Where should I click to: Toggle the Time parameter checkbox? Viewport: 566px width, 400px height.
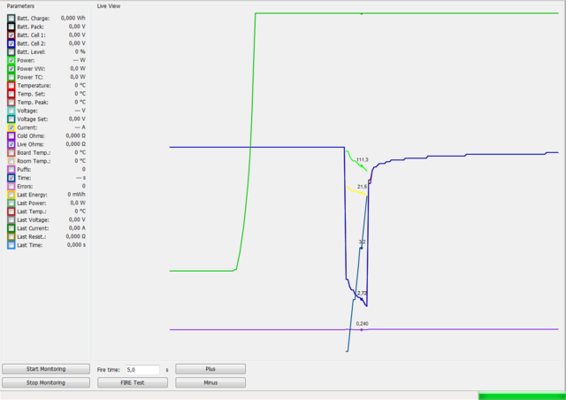(x=11, y=178)
